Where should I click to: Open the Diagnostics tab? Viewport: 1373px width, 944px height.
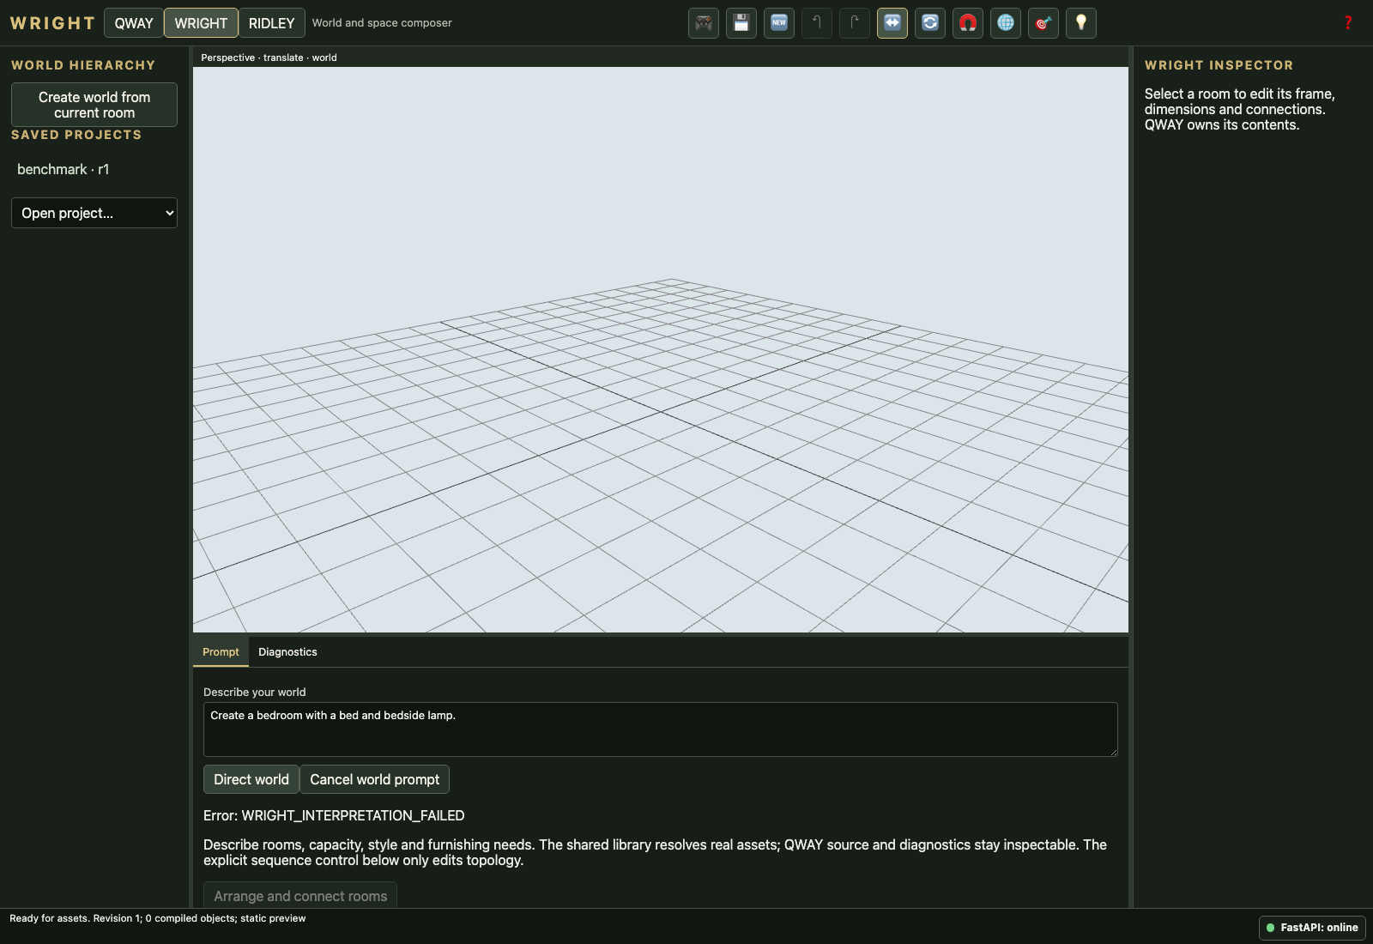point(287,652)
